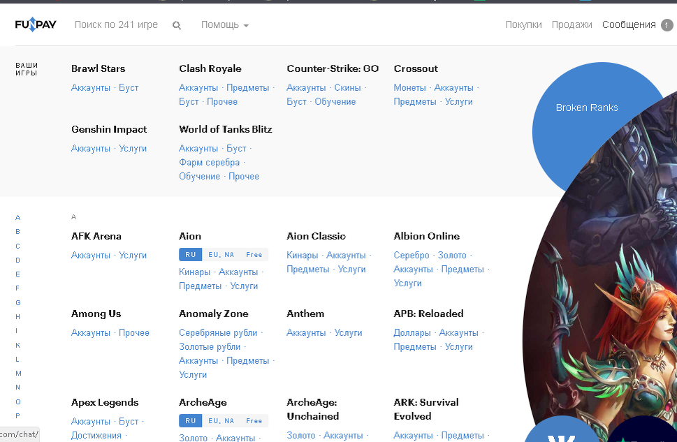Screen dimensions: 677x442
Task: Open Предметы under Clash Royale
Action: click(248, 87)
